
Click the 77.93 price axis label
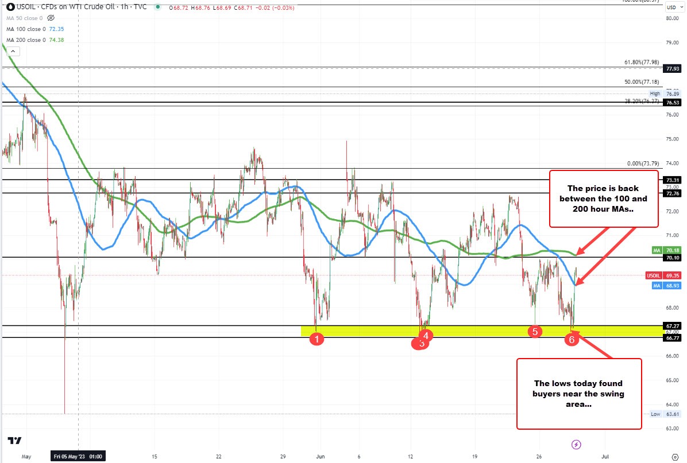pos(672,69)
